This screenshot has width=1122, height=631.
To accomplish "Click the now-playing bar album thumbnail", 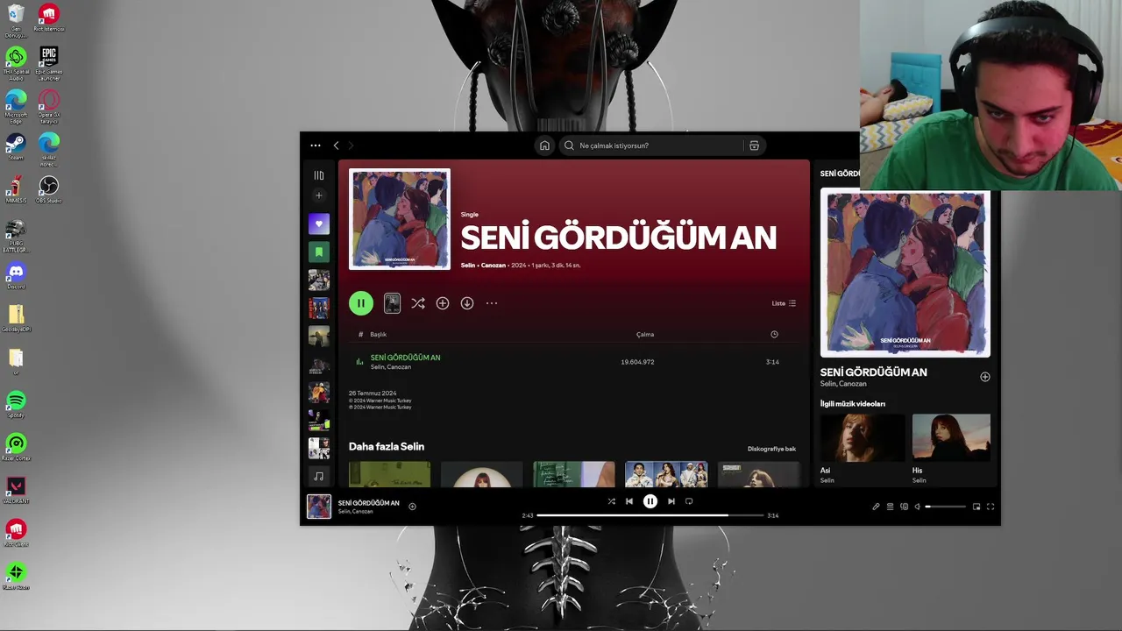I will (x=319, y=507).
